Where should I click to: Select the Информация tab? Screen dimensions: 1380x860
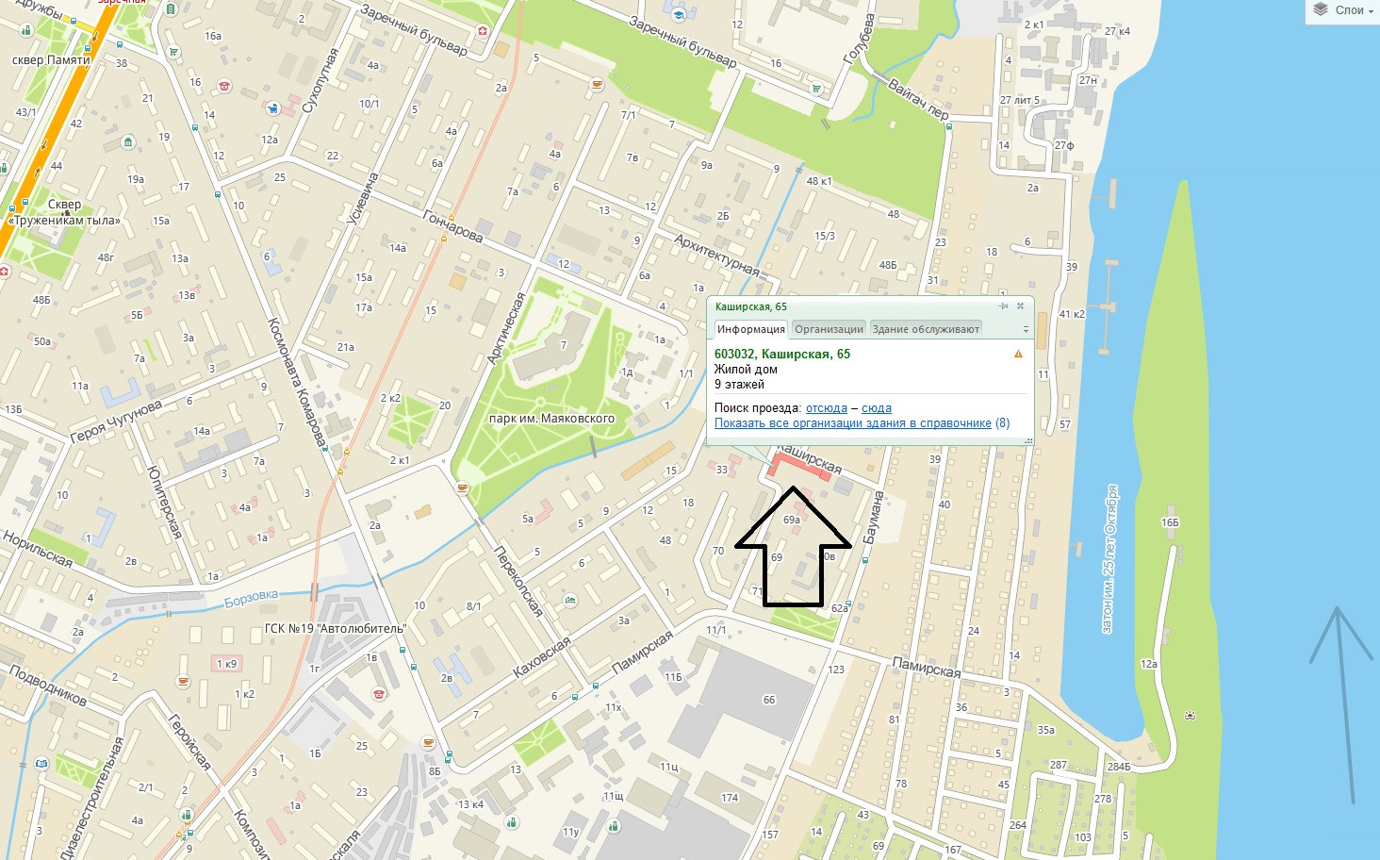coord(750,329)
